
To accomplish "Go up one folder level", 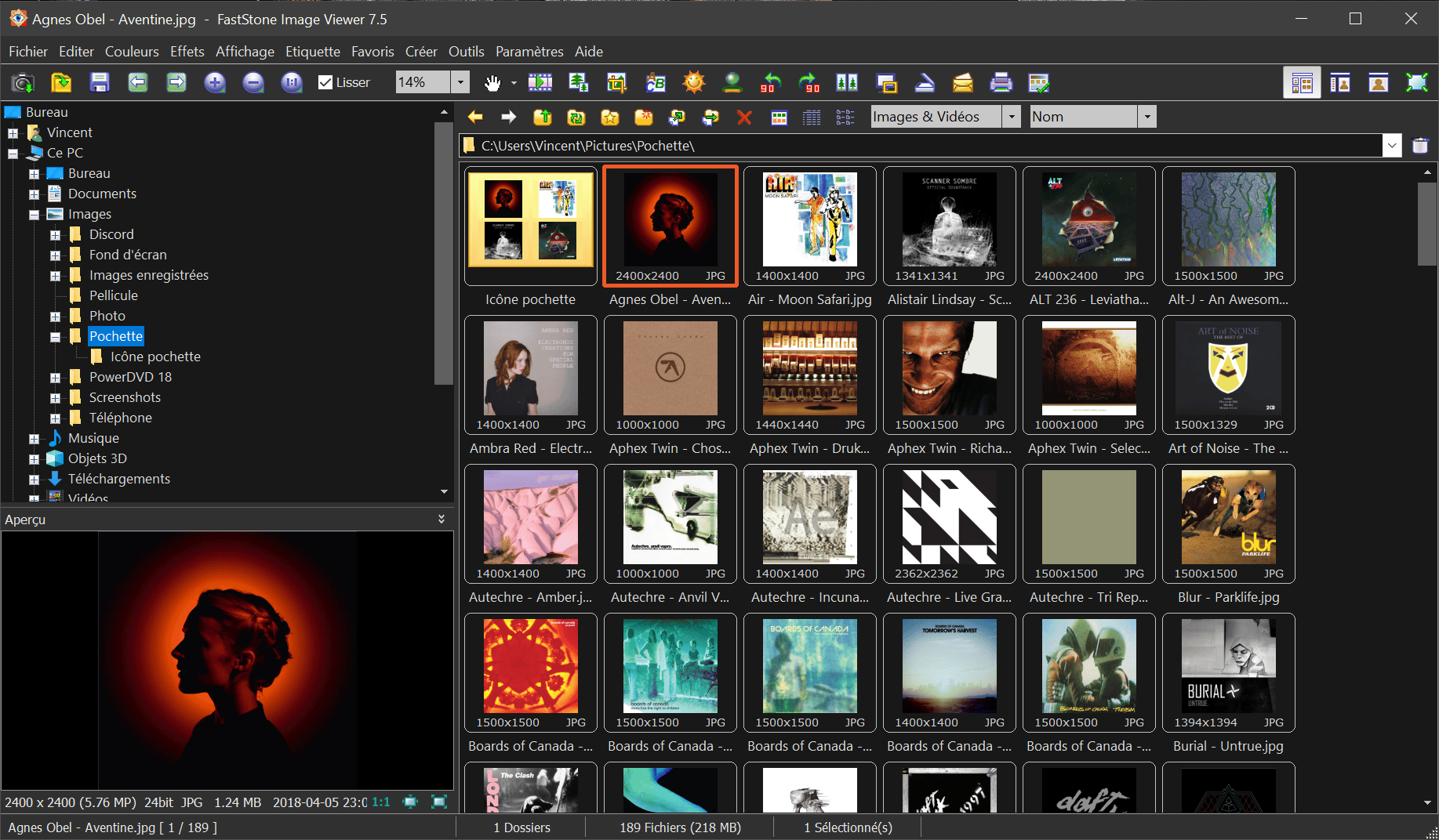I will 543,118.
